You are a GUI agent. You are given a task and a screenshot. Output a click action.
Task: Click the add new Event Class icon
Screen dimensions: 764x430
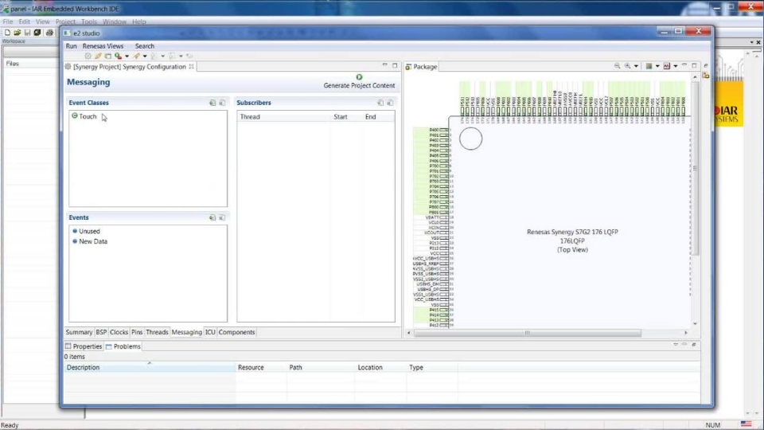click(x=212, y=103)
